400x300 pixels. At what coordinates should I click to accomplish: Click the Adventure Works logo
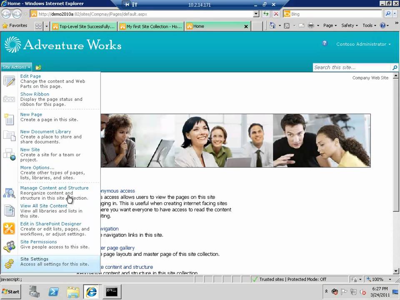pos(63,45)
